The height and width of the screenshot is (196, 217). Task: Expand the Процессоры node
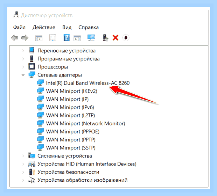point(23,67)
